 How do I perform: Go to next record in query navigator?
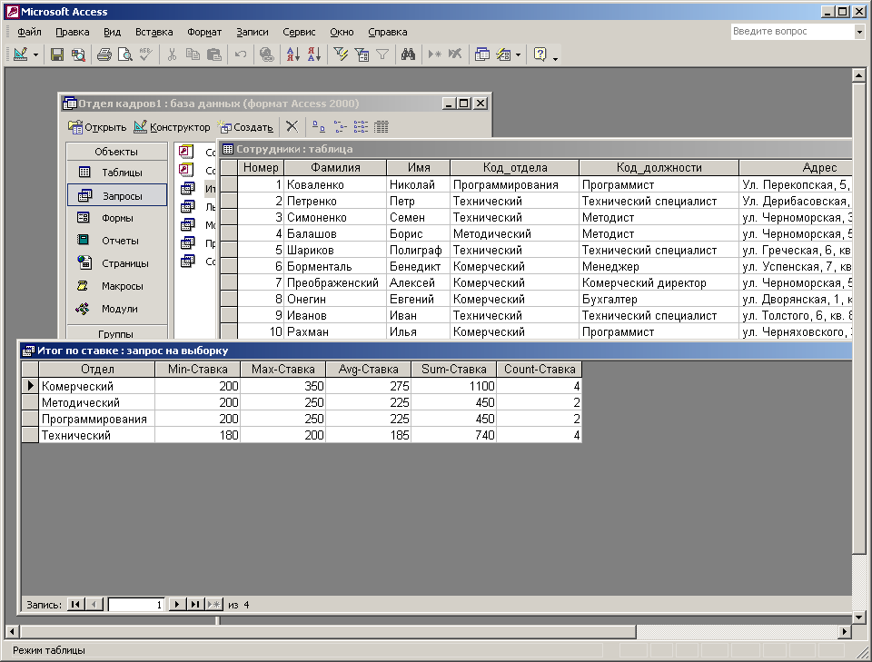[177, 604]
